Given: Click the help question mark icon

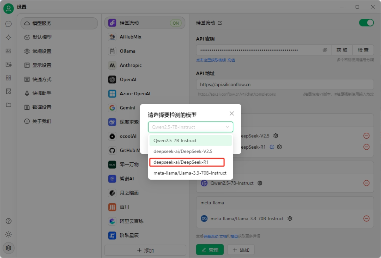Looking at the screenshot, I should (x=8, y=221).
